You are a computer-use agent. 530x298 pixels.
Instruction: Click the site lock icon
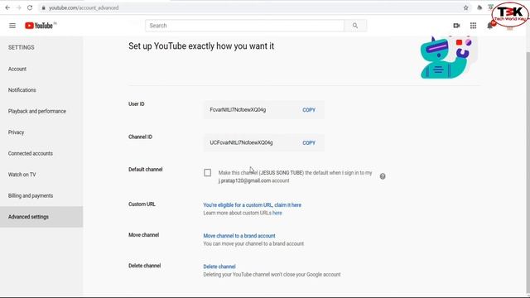pos(43,7)
